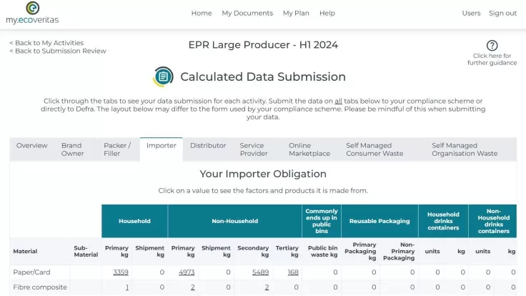Open the Help menu item
This screenshot has width=526, height=296.
pyautogui.click(x=327, y=13)
